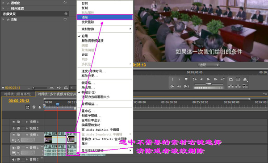The image size is (268, 163).
Task: Switch to 时间线: (没有序列) tab
Action: pyautogui.click(x=18, y=94)
